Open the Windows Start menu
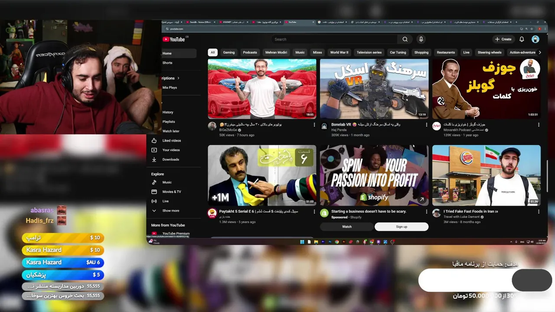 click(302, 242)
